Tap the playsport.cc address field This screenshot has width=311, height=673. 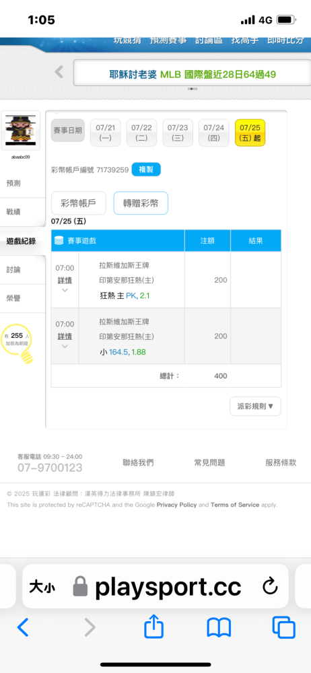coord(155,587)
